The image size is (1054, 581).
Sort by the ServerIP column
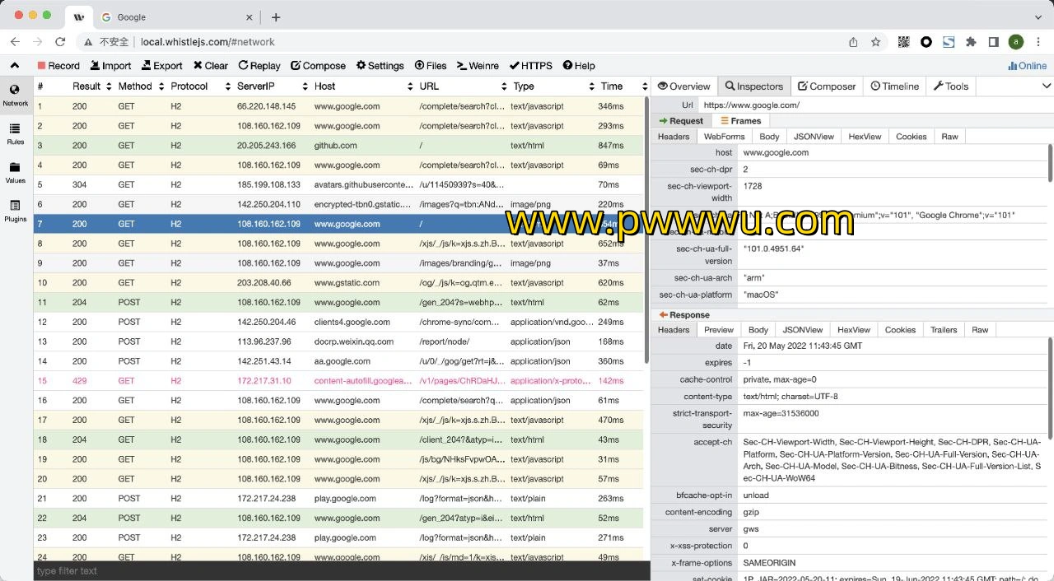pyautogui.click(x=272, y=86)
